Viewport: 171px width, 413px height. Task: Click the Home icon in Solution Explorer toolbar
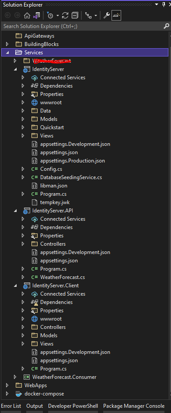pos(27,15)
